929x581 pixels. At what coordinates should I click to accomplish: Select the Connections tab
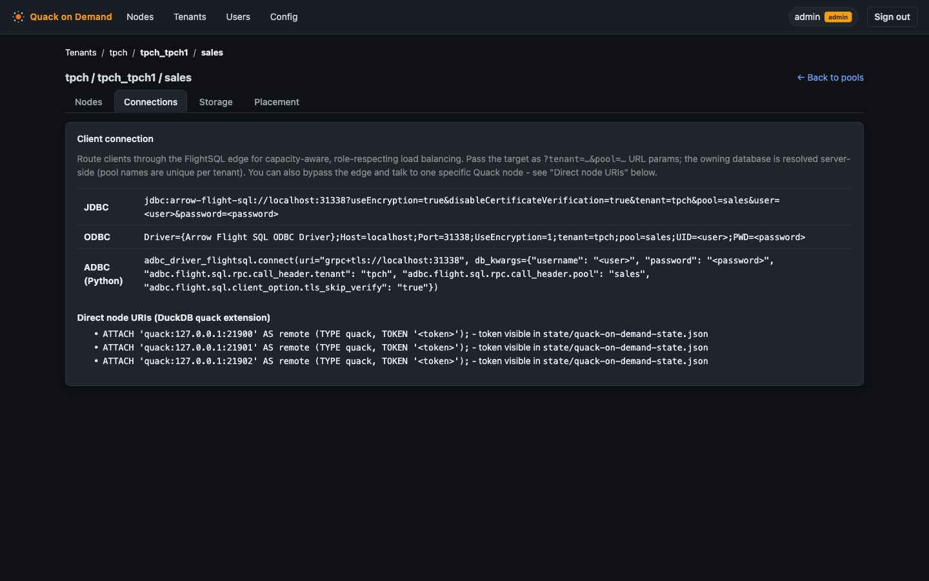point(150,102)
